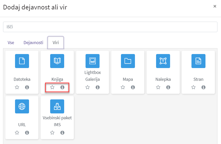The width and height of the screenshot is (221, 144).
Task: Choose the Knjiga book resource icon
Action: [57, 61]
